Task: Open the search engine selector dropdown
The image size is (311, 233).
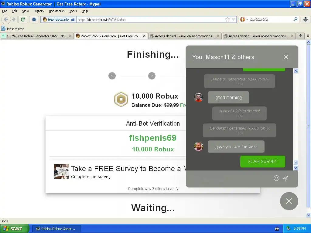Action: click(244, 19)
